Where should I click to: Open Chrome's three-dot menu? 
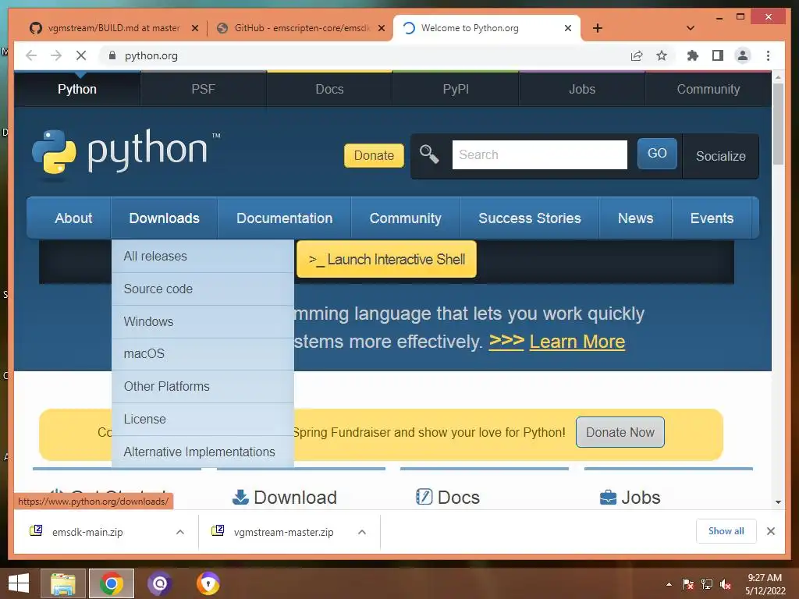pyautogui.click(x=768, y=55)
